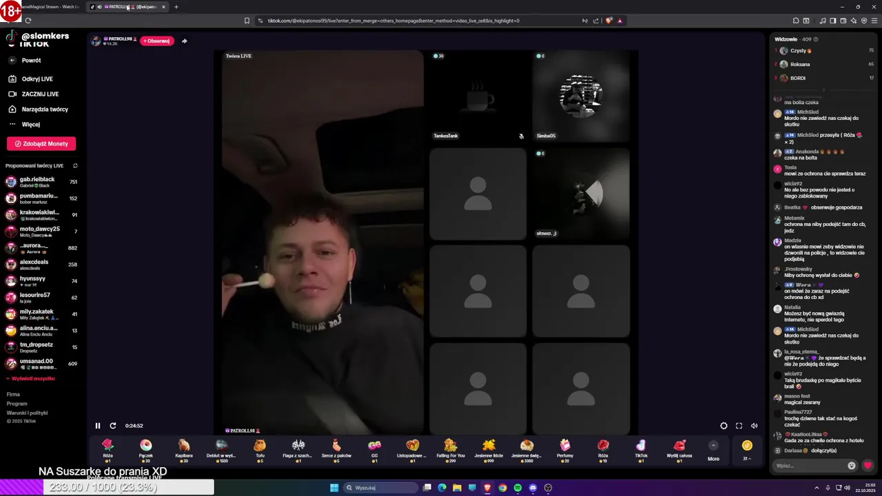Go back with the Powrót button
Screen dimensions: 882x496
pos(25,61)
